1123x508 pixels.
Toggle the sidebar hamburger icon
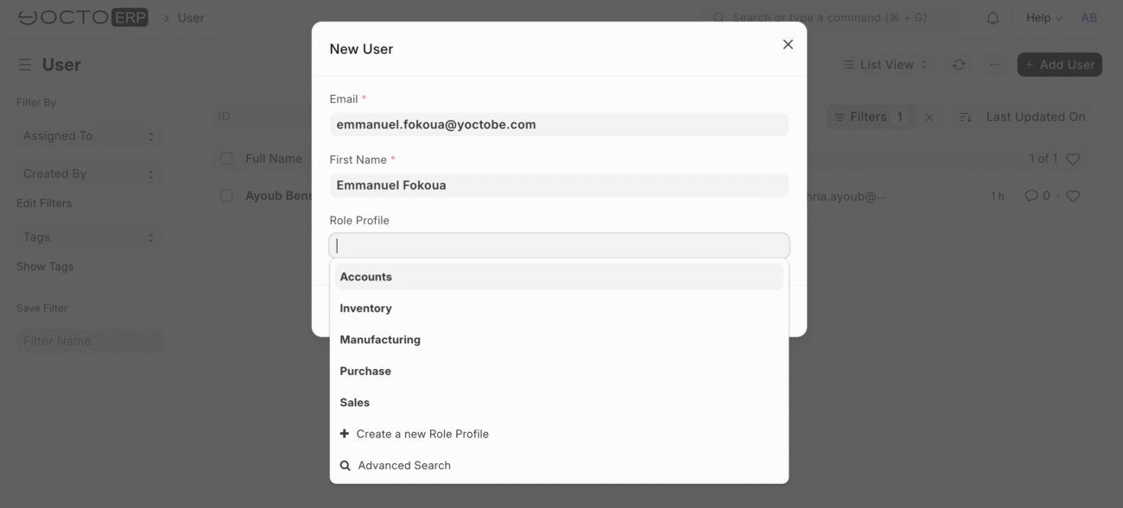(x=25, y=65)
